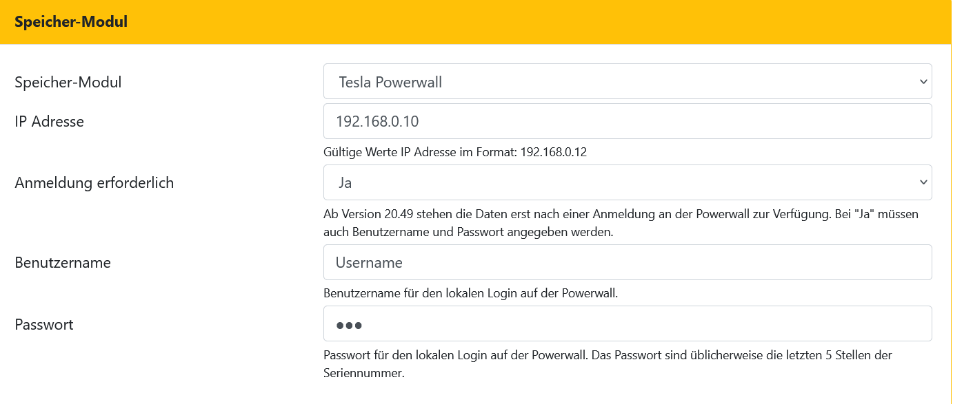
Task: Focus the Passwort field
Action: click(628, 324)
